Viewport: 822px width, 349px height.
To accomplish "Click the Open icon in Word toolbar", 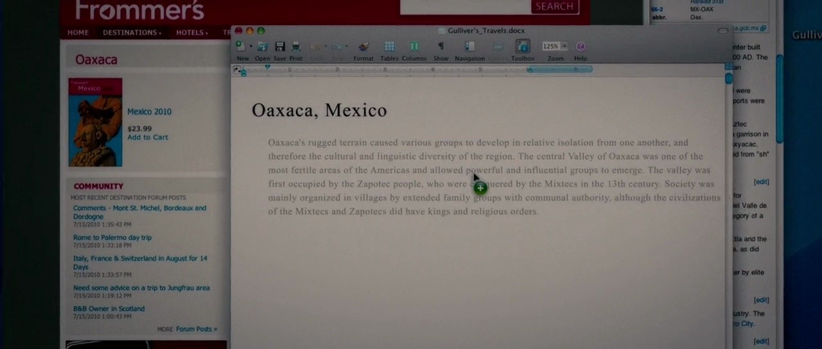I will coord(263,46).
